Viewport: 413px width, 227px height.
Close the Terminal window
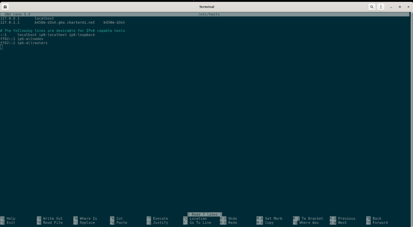[x=408, y=7]
